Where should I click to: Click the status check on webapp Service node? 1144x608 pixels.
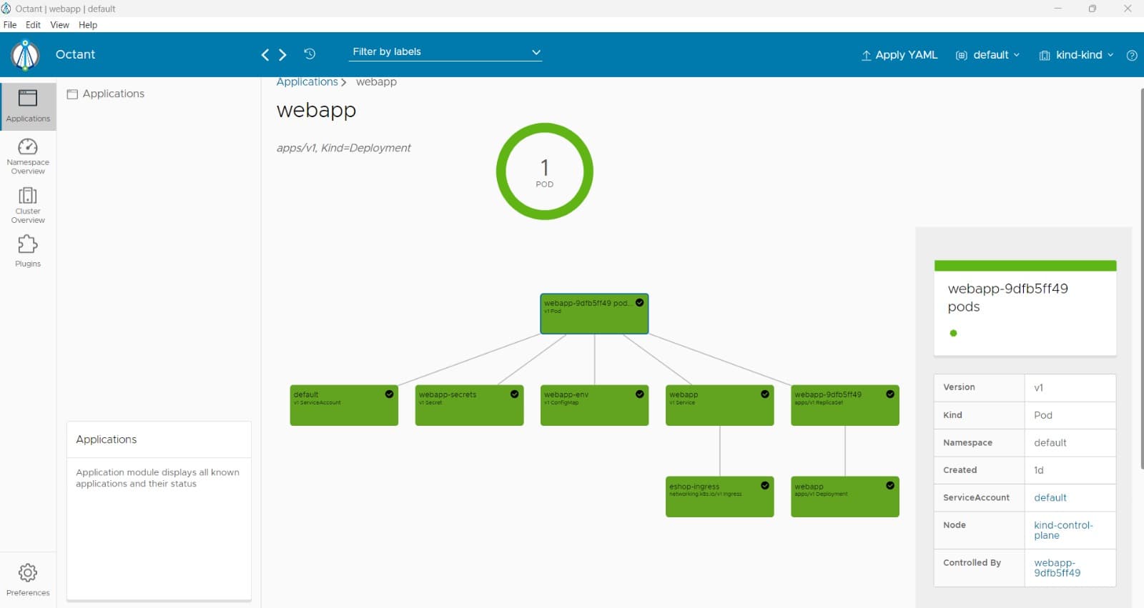[765, 394]
